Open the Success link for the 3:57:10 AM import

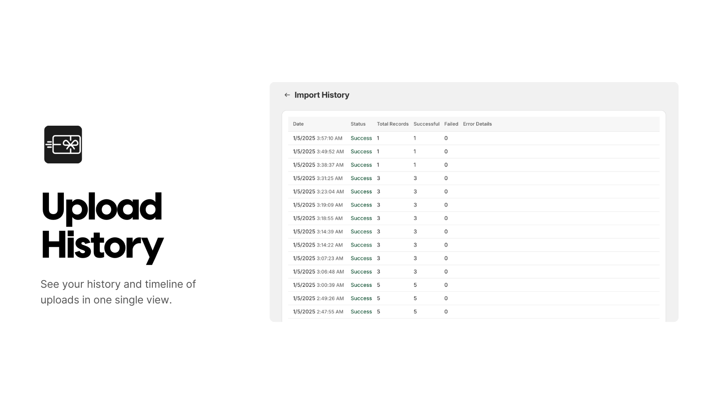pos(361,138)
